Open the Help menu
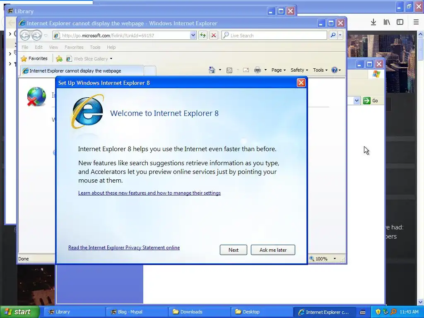Viewport: 424px width, 318px height. point(111,47)
